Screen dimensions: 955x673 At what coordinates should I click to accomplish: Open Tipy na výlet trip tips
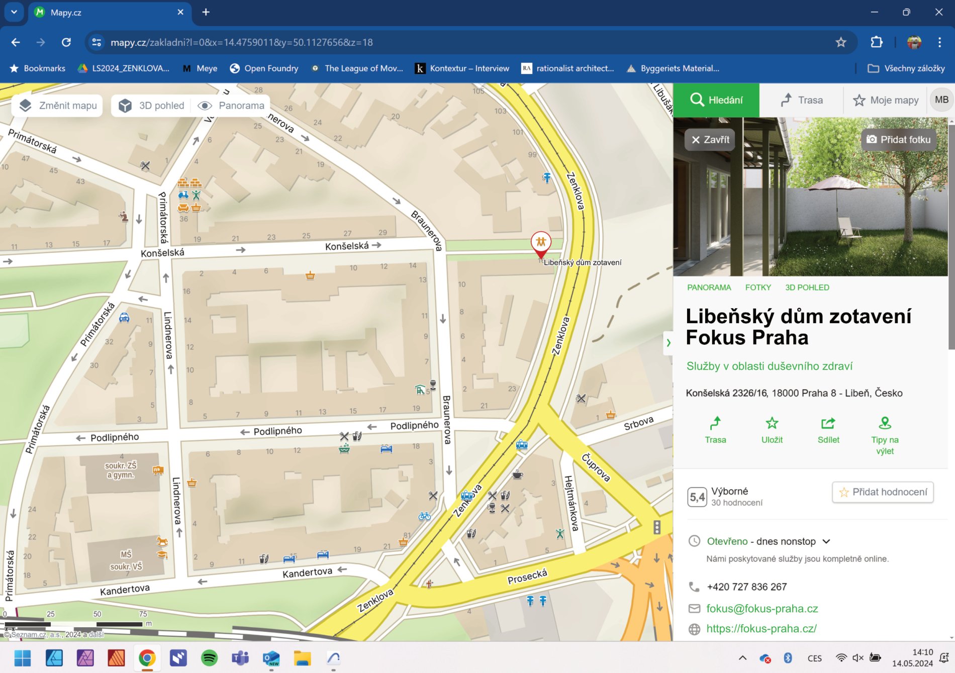[885, 435]
